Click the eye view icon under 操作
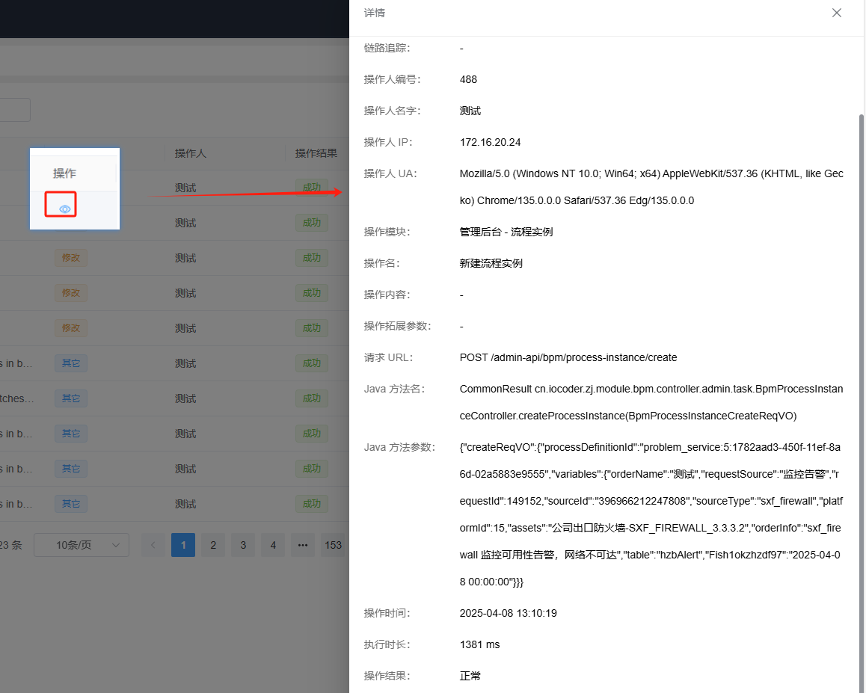The width and height of the screenshot is (866, 693). pos(64,209)
